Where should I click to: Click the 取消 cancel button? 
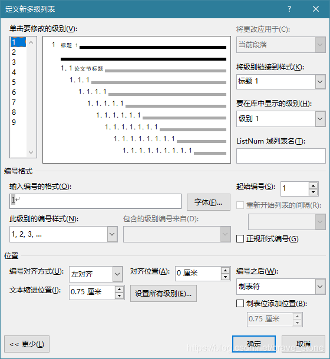(303, 344)
